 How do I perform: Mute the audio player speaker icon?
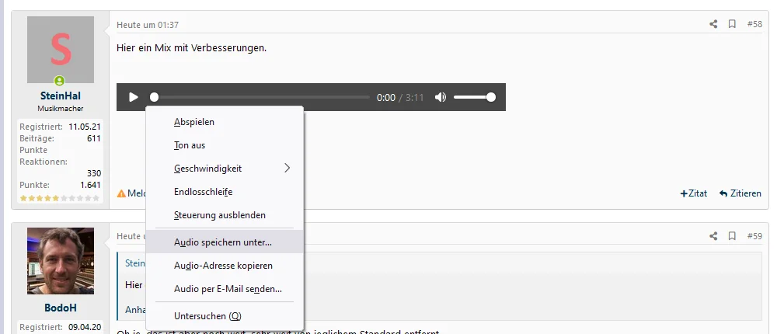(441, 97)
